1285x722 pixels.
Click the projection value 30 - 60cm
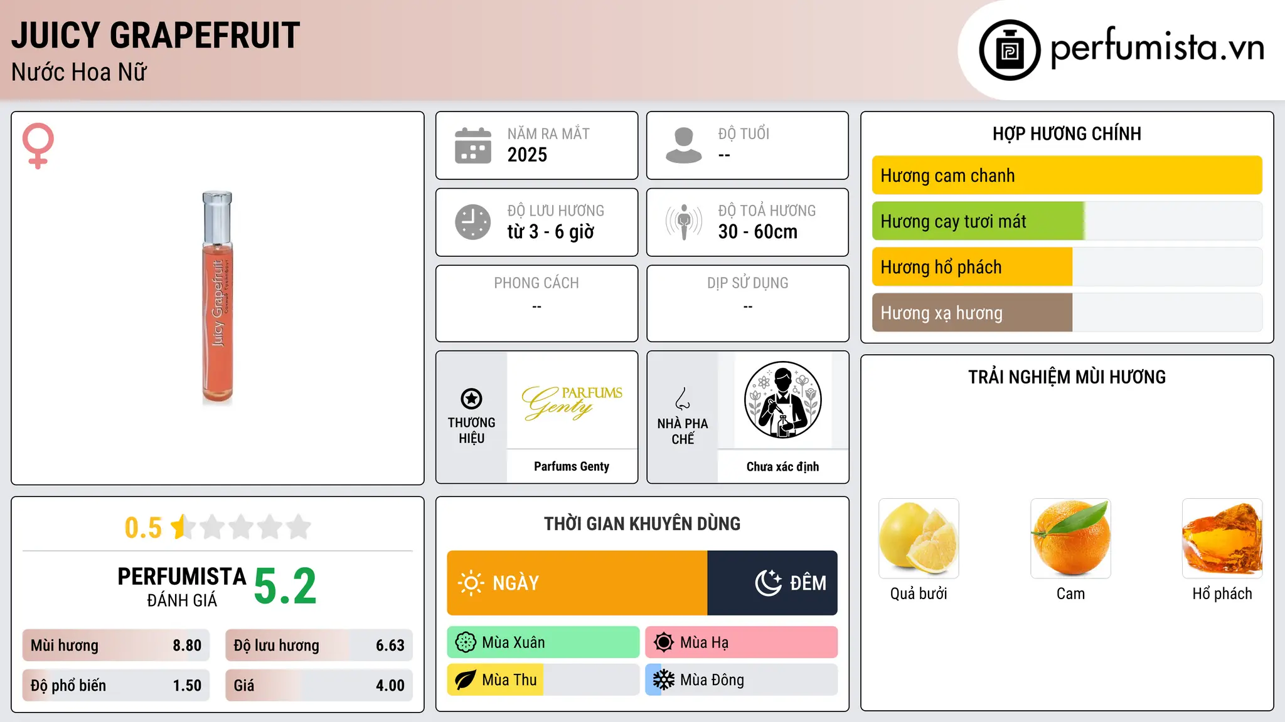point(758,232)
